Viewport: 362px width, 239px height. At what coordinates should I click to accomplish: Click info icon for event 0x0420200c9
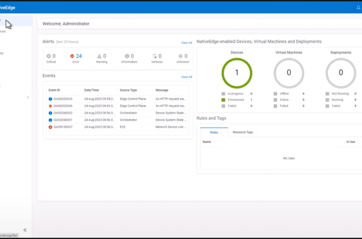point(50,99)
